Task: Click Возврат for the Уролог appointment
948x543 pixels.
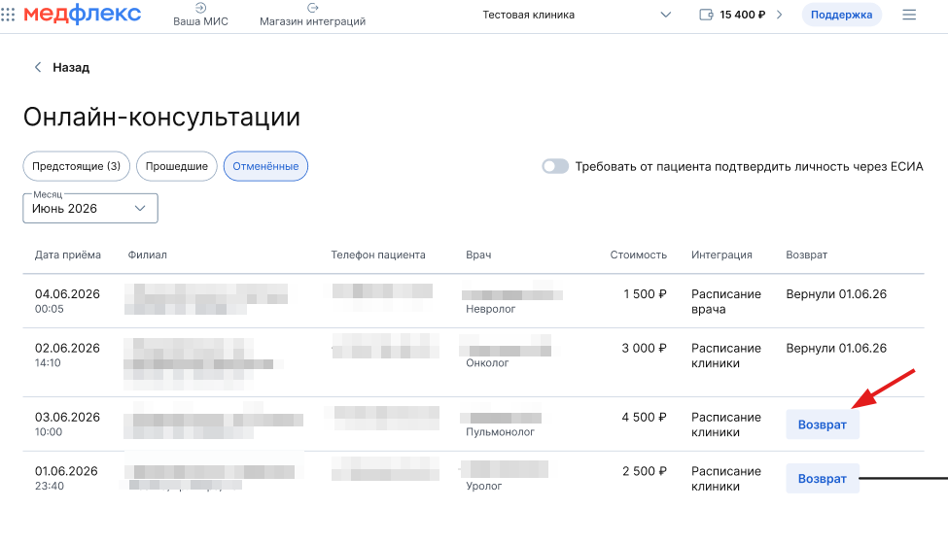Action: tap(822, 479)
